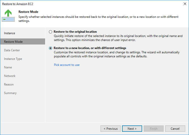
Task: Open the Pick account to use link
Action: [x=67, y=65]
